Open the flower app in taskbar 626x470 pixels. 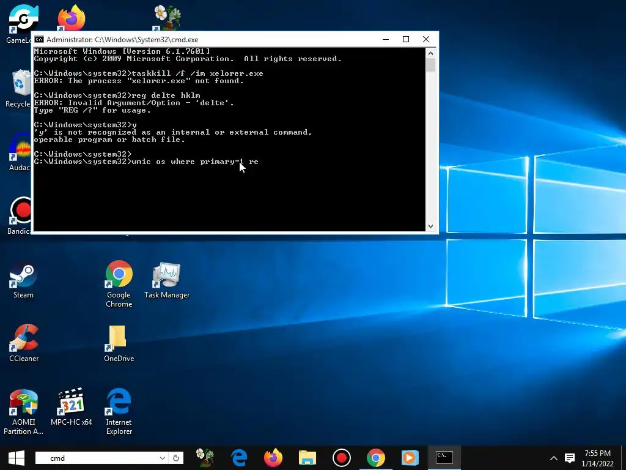click(205, 458)
